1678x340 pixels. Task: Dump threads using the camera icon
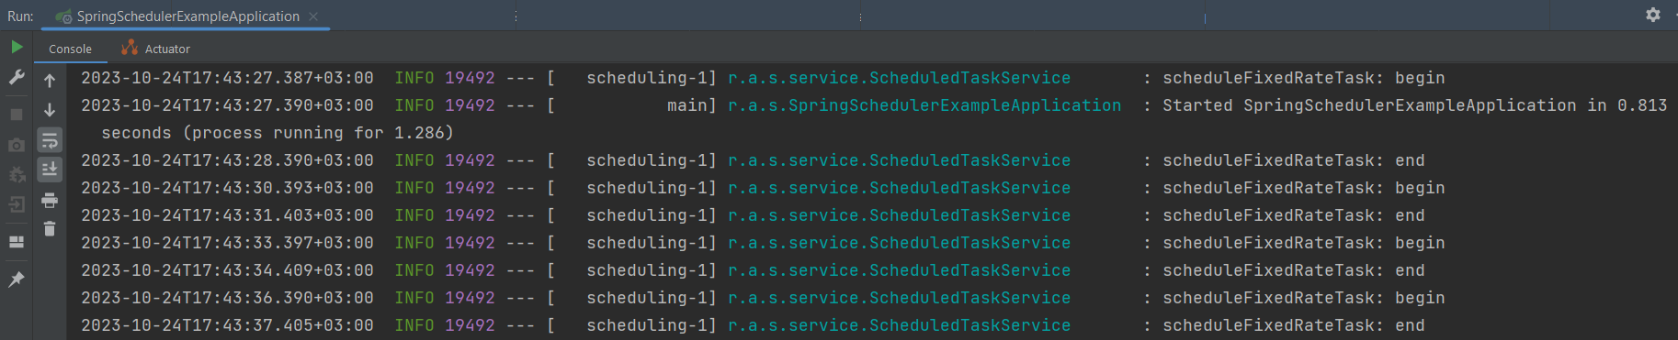click(x=17, y=145)
